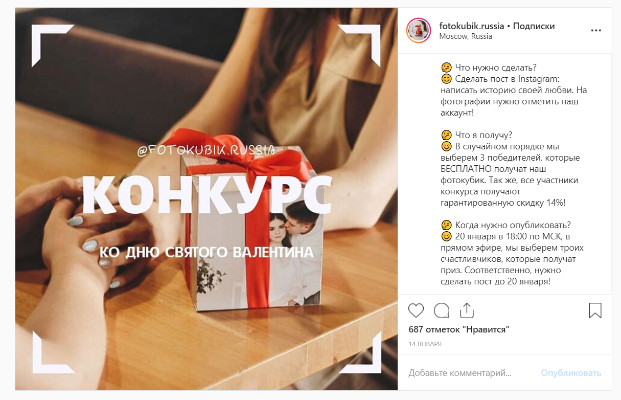621x400 pixels.
Task: Select the @FOTOKUBIK.RUSSIA tag on the photo
Action: [x=206, y=151]
